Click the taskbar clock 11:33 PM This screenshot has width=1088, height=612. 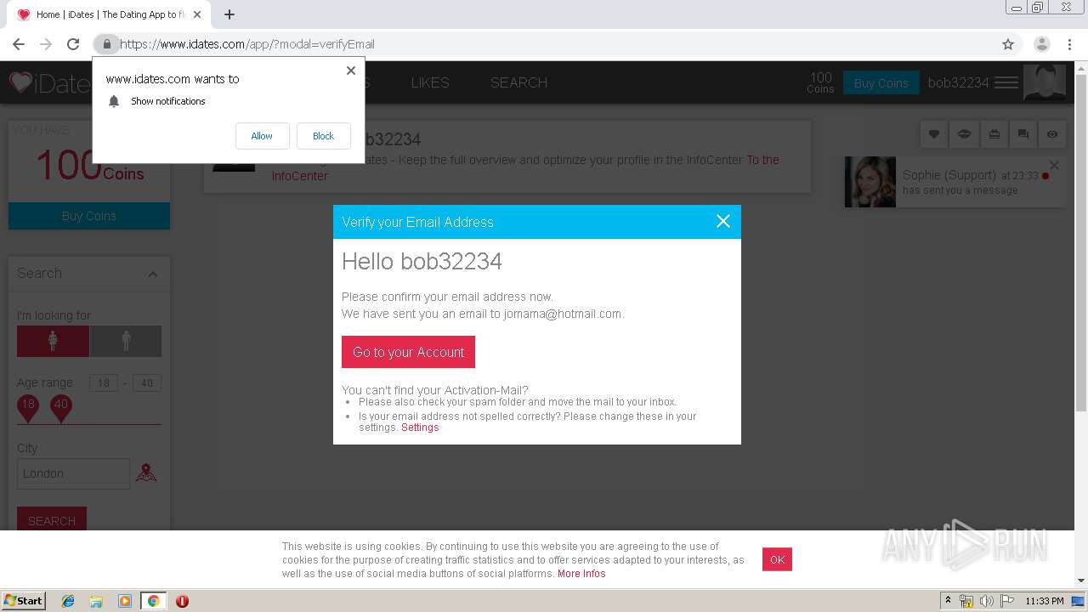coord(1045,601)
